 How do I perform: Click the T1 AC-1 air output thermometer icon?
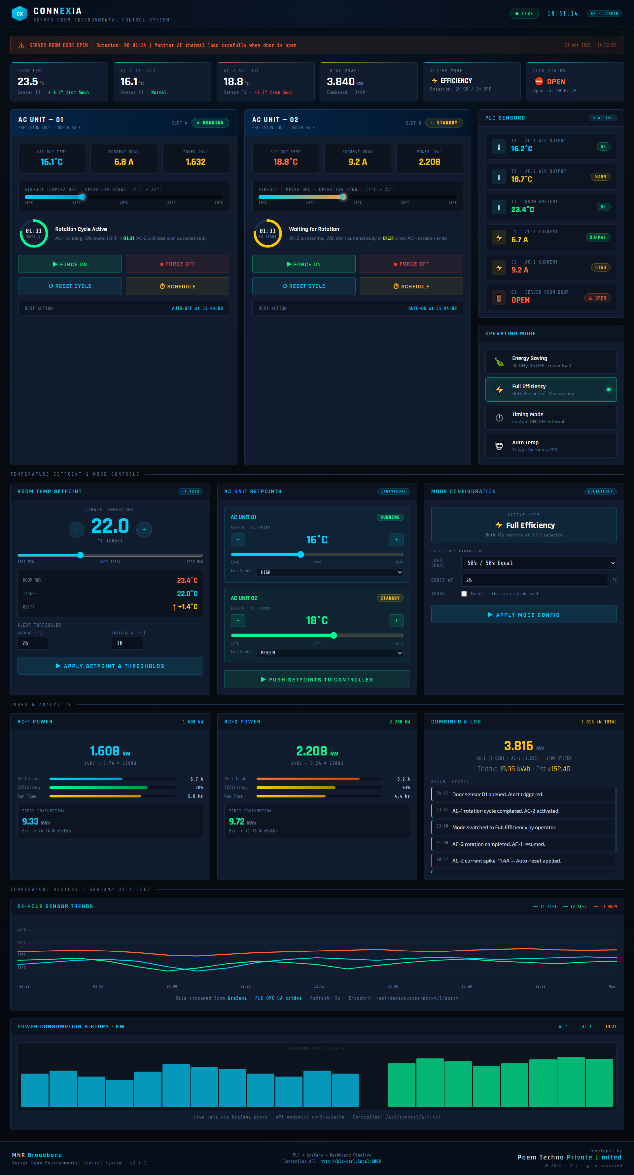click(499, 147)
